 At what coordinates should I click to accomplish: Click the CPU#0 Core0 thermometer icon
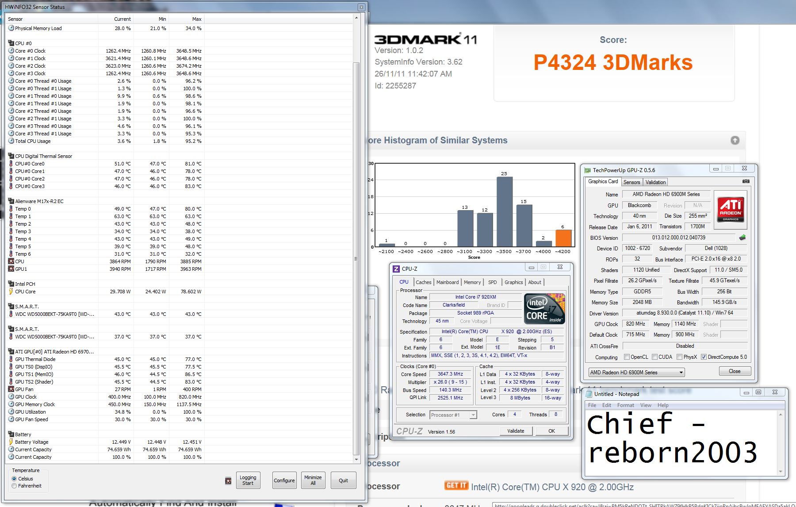11,164
